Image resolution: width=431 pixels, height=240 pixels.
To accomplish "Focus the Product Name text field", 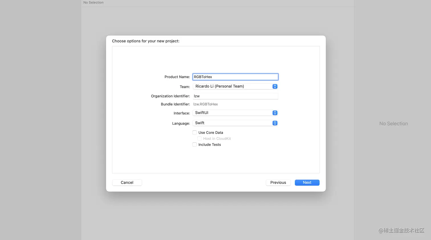I will (x=235, y=77).
